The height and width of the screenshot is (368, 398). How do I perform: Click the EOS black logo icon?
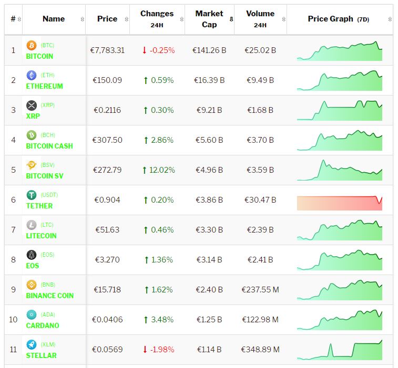[31, 255]
